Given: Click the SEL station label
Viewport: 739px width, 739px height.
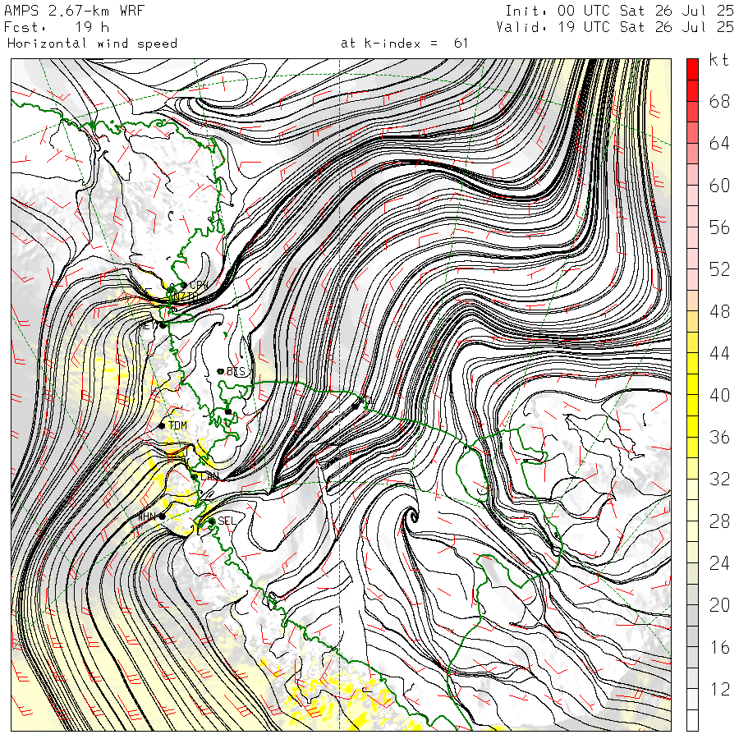Looking at the screenshot, I should tap(227, 521).
